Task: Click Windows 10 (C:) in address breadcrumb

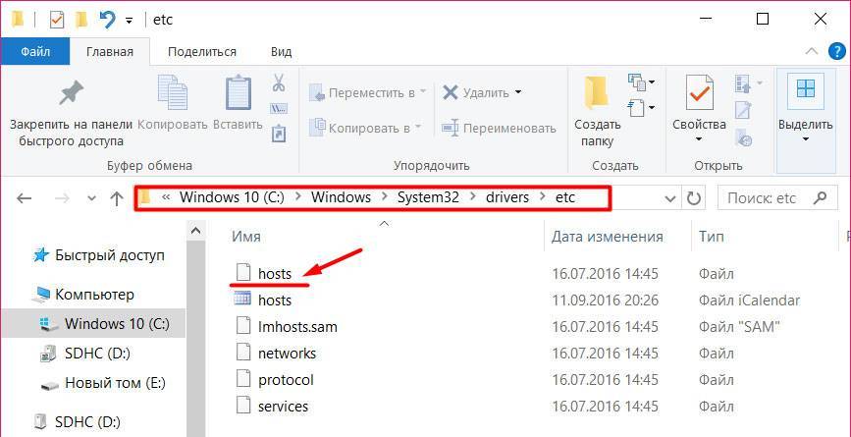Action: tap(232, 197)
